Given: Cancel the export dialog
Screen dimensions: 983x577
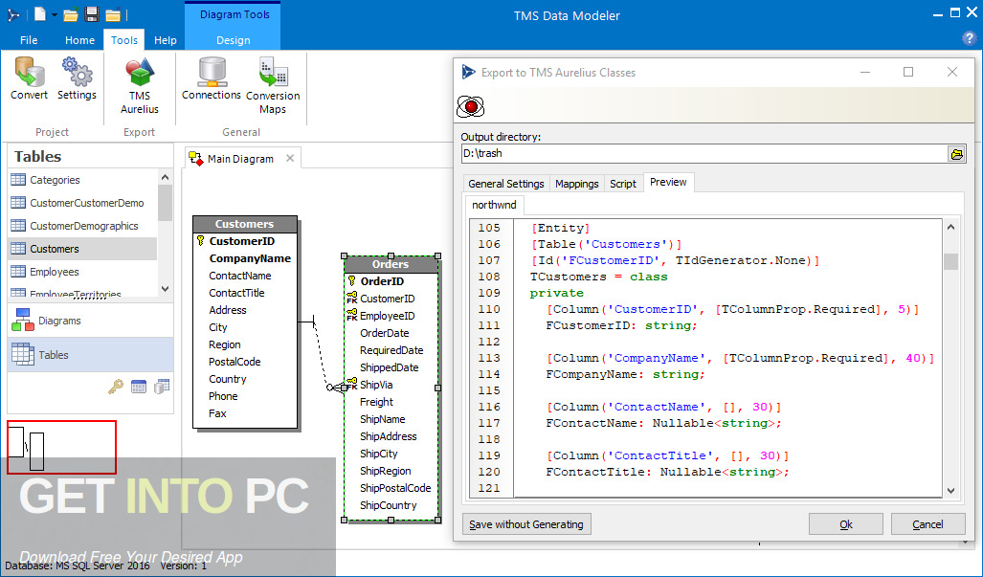Looking at the screenshot, I should coord(927,524).
